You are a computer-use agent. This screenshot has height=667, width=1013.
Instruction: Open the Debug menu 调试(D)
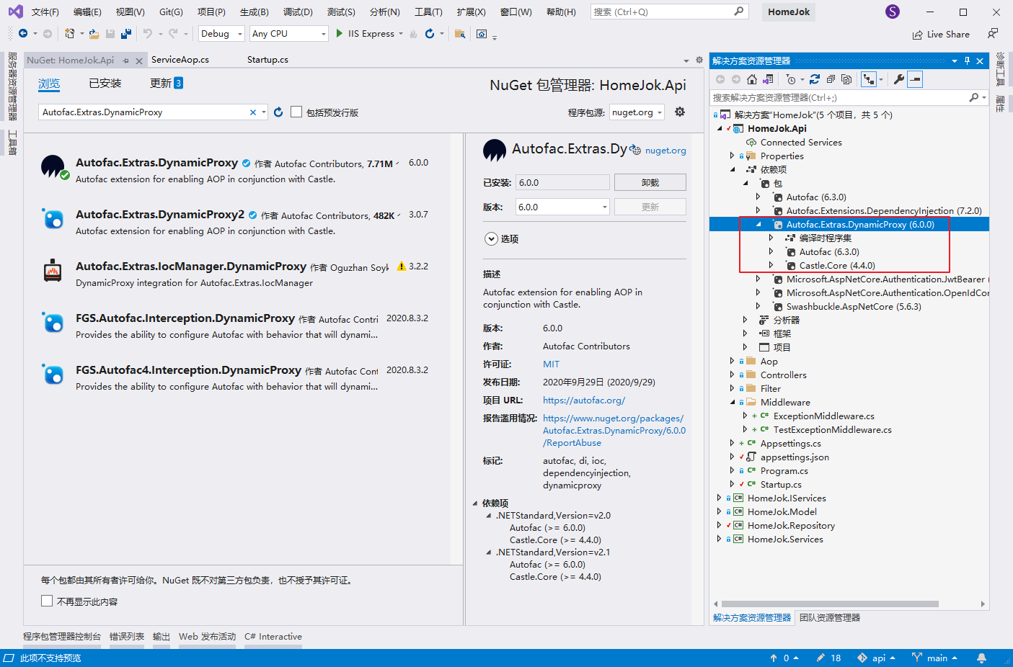tap(298, 12)
